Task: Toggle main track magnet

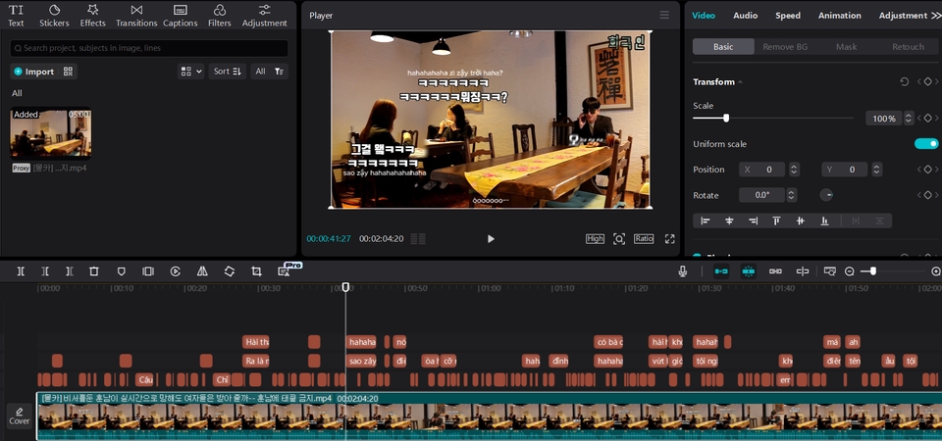Action: (x=721, y=271)
